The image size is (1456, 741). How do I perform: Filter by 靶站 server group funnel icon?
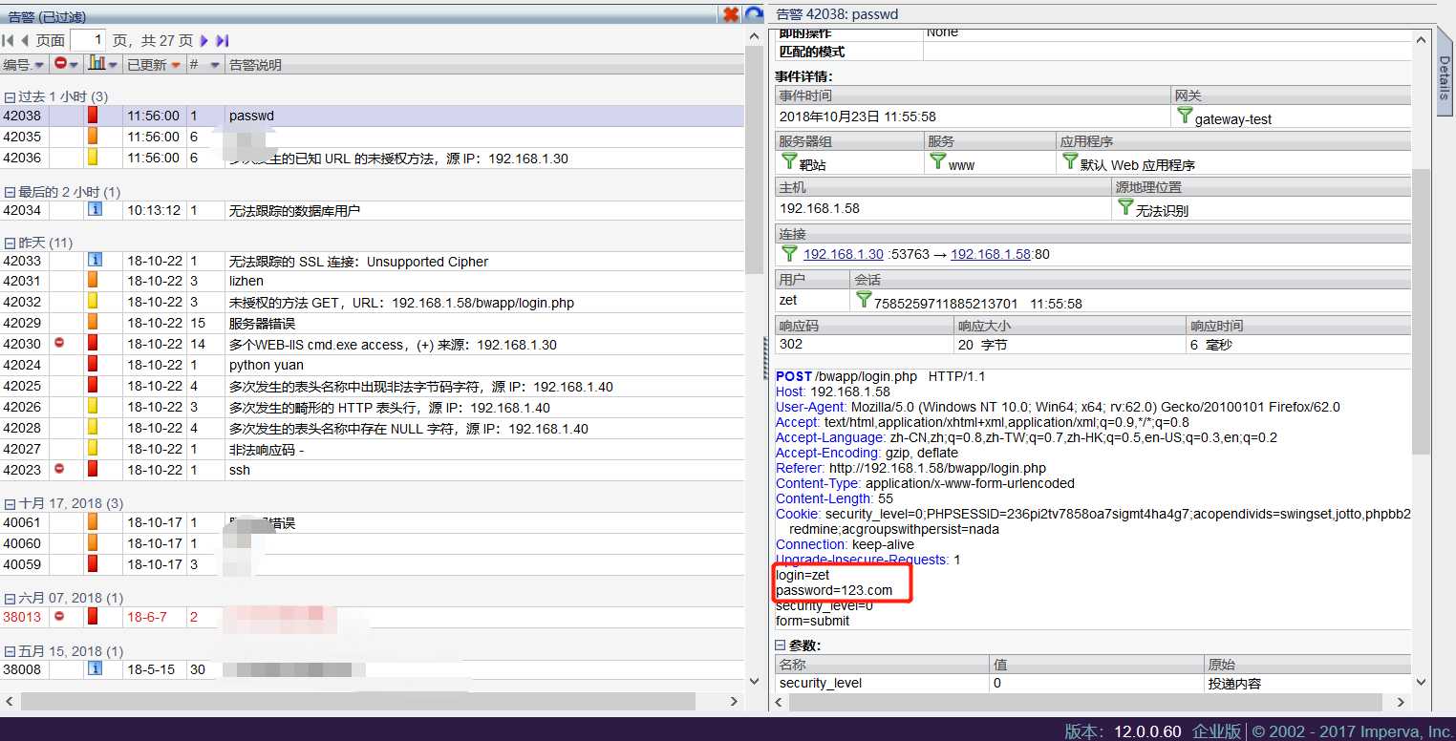tap(789, 161)
